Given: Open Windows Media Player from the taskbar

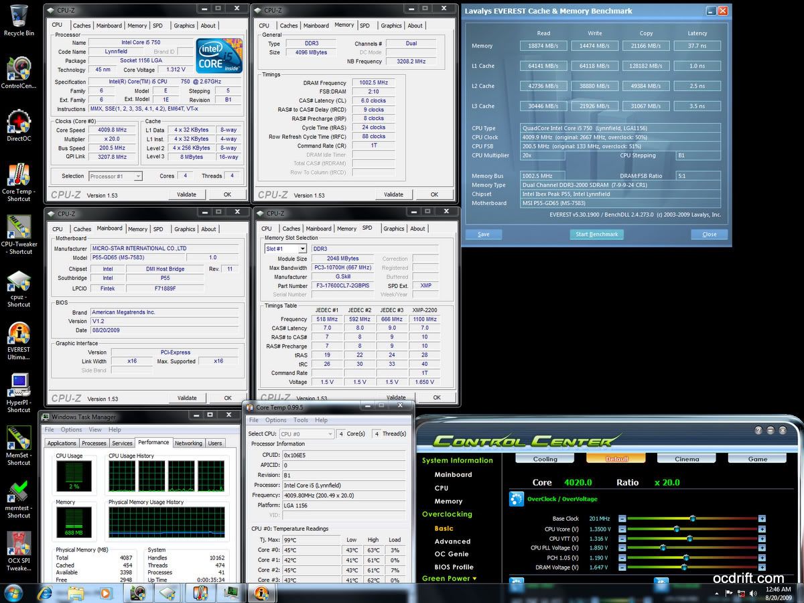Looking at the screenshot, I should click(106, 592).
